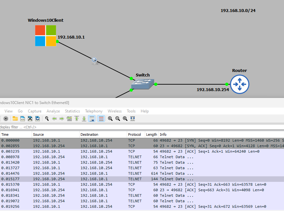
Task: Toggle auto-scroll in live capture
Action: [92, 119]
